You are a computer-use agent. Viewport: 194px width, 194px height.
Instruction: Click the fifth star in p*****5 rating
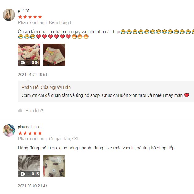click(x=40, y=17)
